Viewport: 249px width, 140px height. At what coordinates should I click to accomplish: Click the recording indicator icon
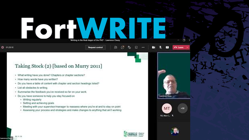point(2,47)
